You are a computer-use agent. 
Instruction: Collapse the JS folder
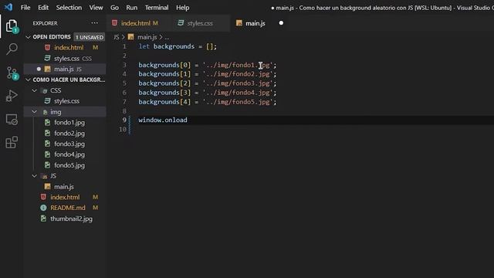point(35,176)
